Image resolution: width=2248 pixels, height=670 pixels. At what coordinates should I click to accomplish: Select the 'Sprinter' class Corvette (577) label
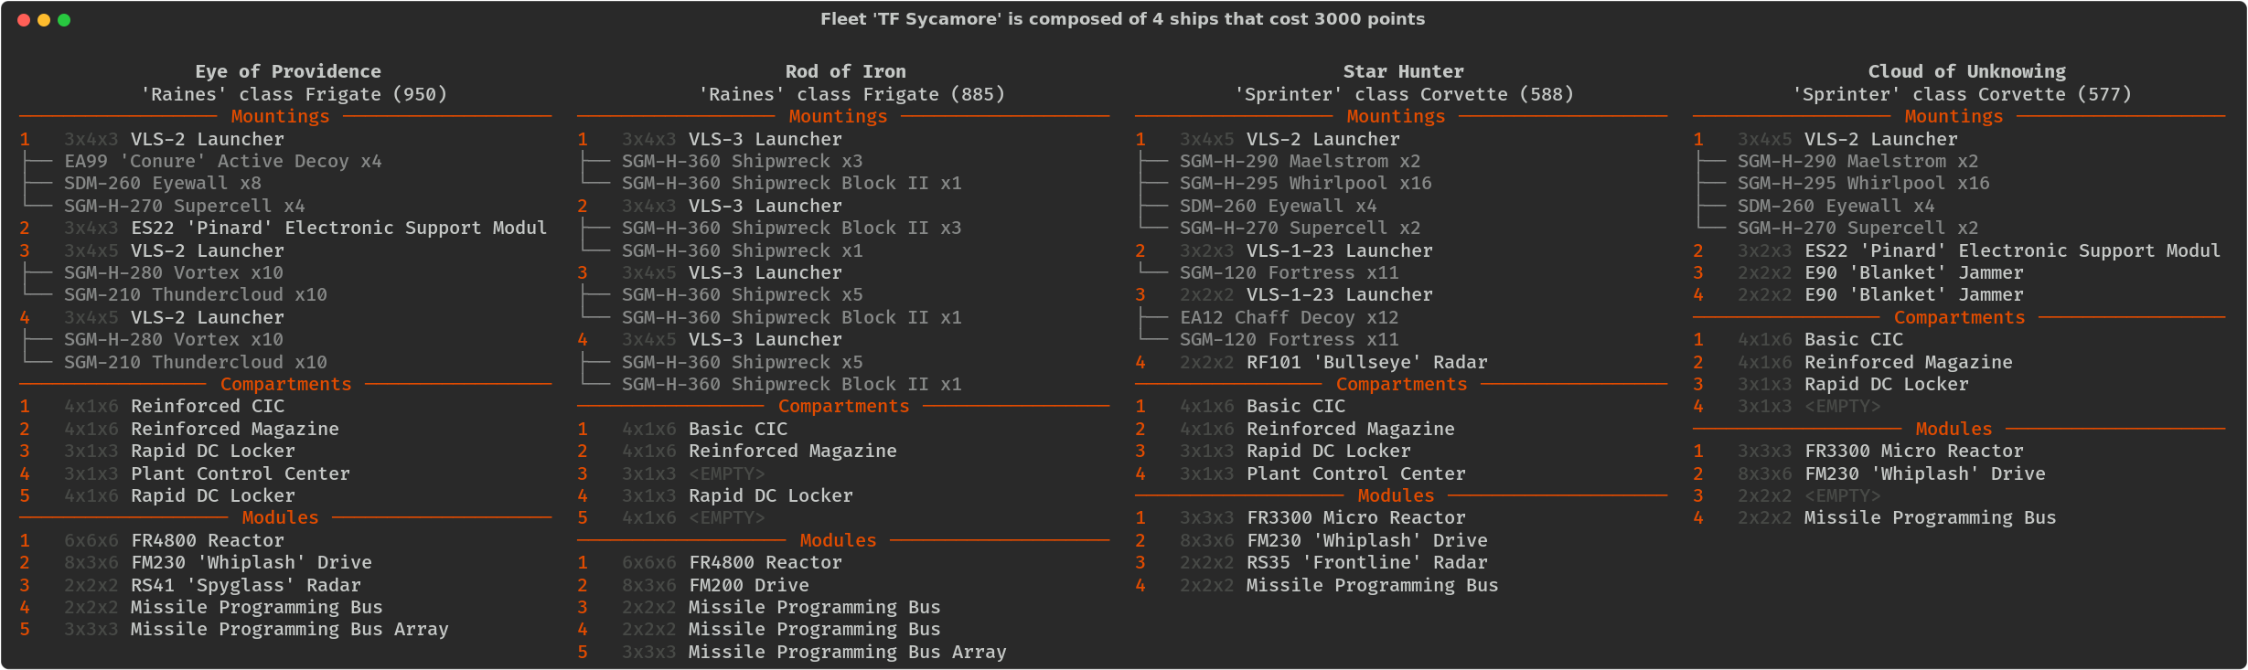pyautogui.click(x=1962, y=94)
